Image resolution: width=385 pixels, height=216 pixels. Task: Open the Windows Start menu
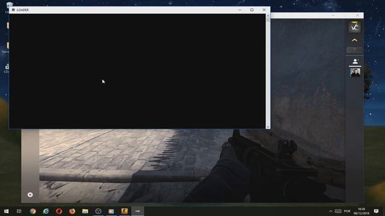pos(7,211)
